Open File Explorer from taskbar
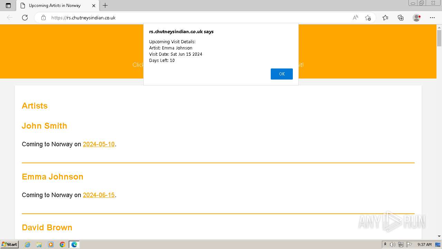Screen dimensions: 442x249 tap(39, 245)
